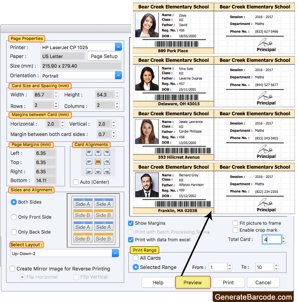Choose Selected Range print option
Screen dimensions: 298x302
tap(136, 267)
